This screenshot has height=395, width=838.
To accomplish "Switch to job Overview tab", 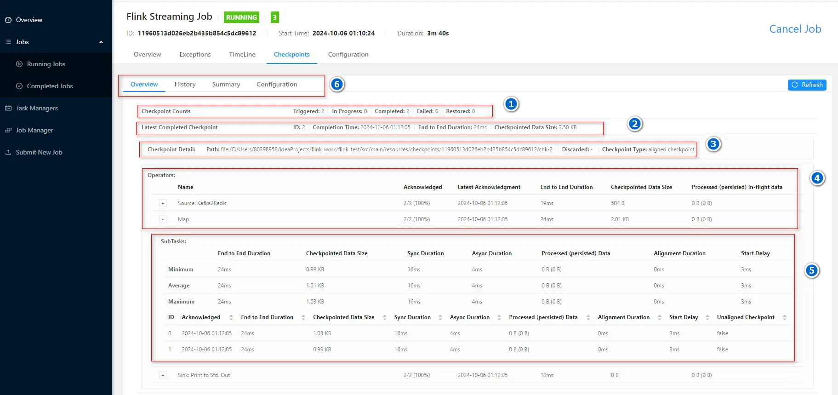I will pyautogui.click(x=148, y=54).
